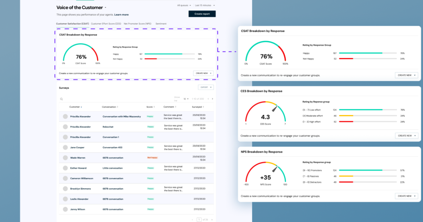Open Conversation with Mike Wazowsky
423x222 pixels.
tap(122, 116)
